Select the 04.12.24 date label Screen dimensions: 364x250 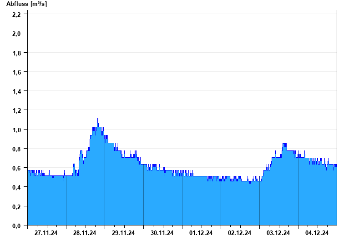(x=317, y=233)
